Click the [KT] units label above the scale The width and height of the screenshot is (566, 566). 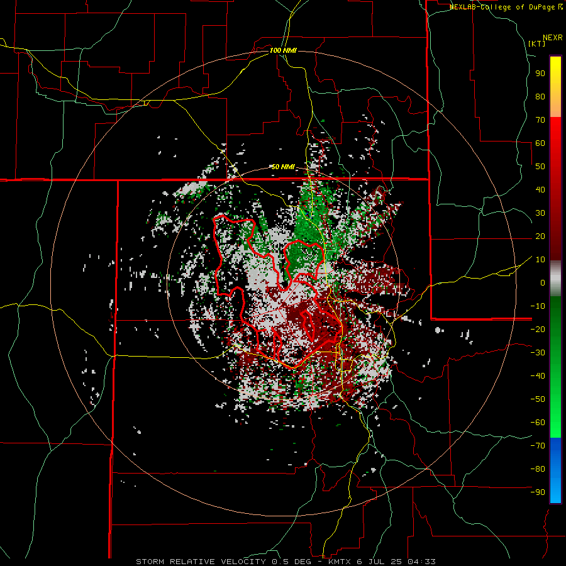pos(536,43)
